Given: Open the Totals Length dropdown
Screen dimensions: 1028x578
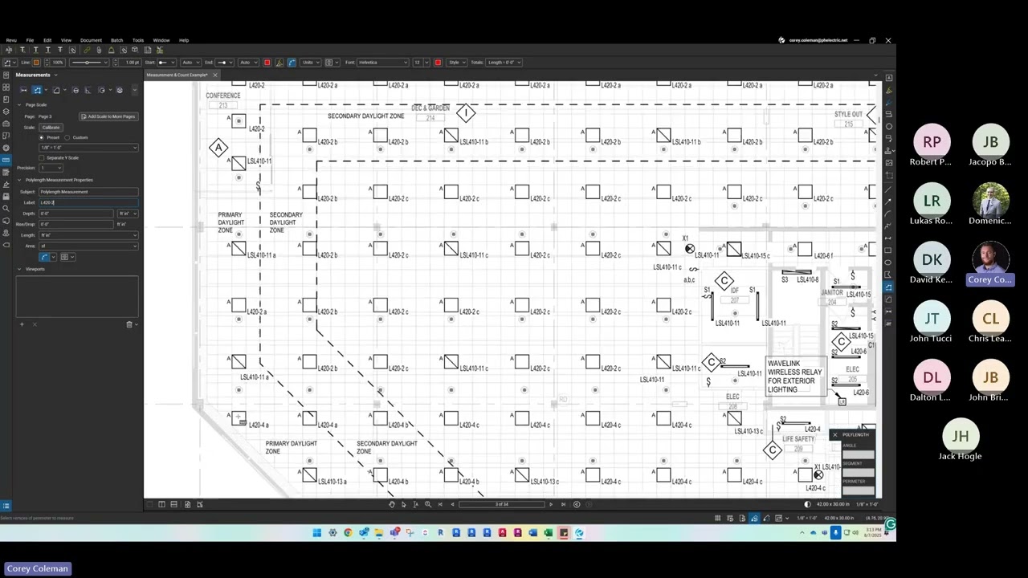Looking at the screenshot, I should coord(504,62).
